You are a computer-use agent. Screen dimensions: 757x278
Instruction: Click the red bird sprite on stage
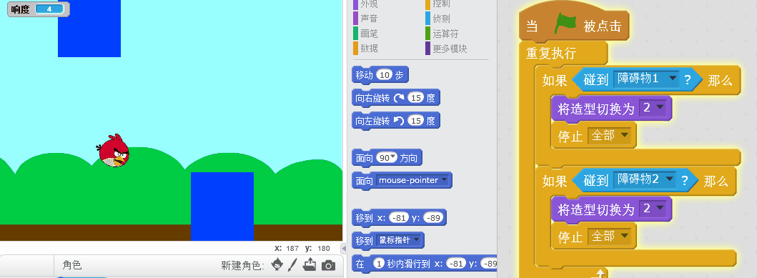click(x=114, y=151)
